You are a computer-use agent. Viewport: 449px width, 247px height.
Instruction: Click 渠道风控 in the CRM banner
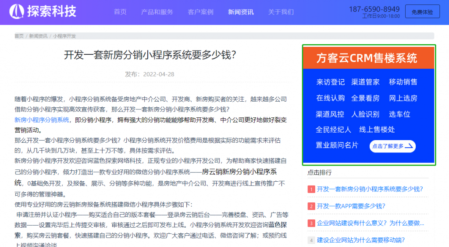[330, 114]
